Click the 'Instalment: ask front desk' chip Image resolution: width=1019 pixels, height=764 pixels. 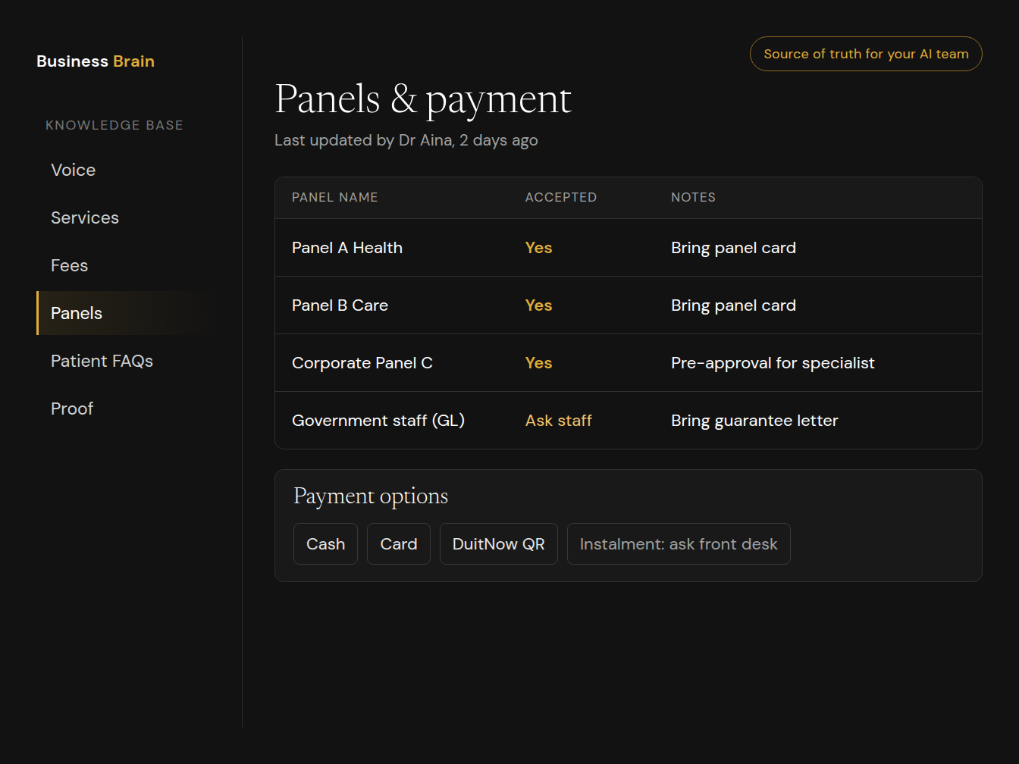(x=679, y=544)
